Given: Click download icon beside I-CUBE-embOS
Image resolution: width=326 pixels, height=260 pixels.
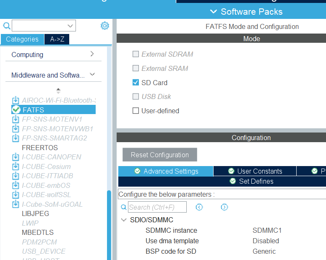Looking at the screenshot, I should 16,185.
